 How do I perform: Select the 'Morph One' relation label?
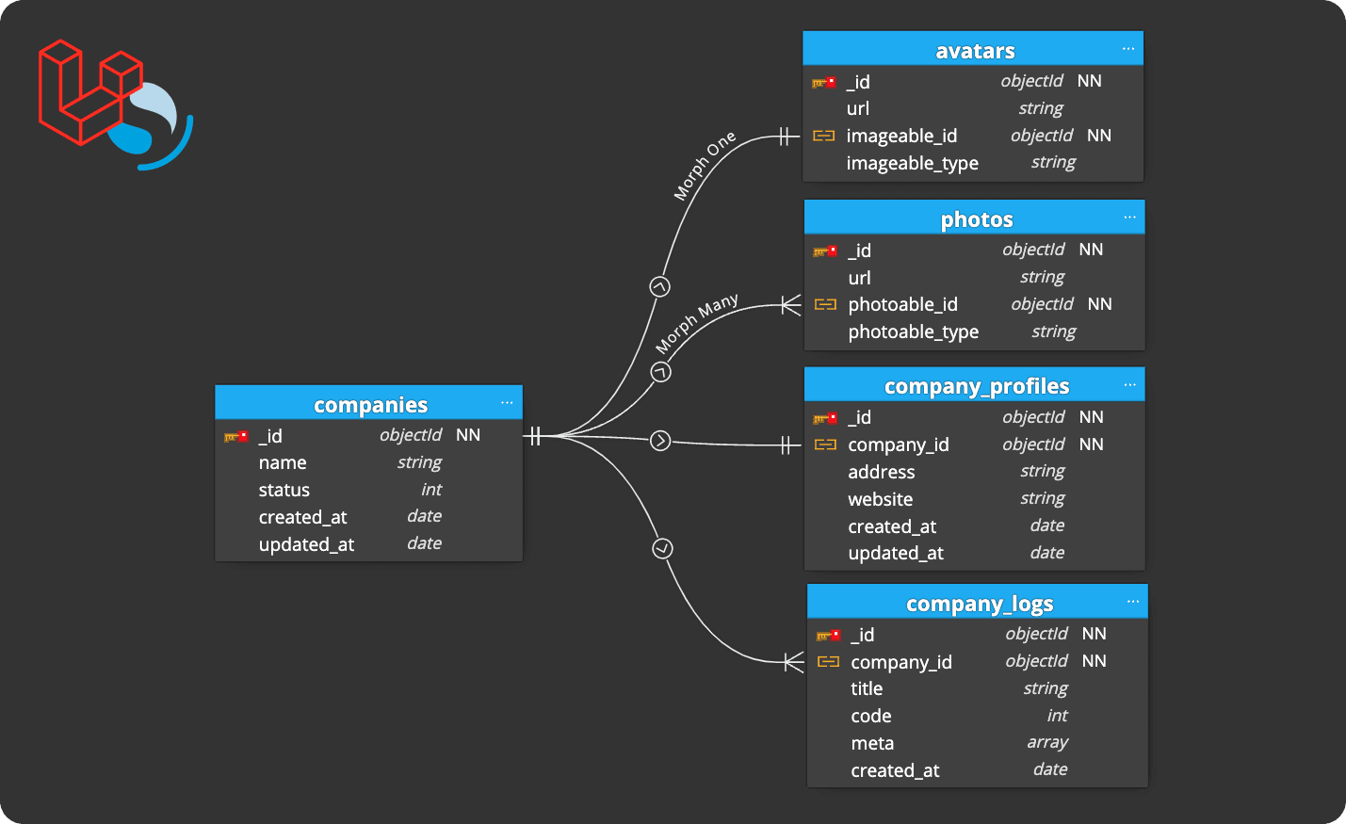(705, 166)
